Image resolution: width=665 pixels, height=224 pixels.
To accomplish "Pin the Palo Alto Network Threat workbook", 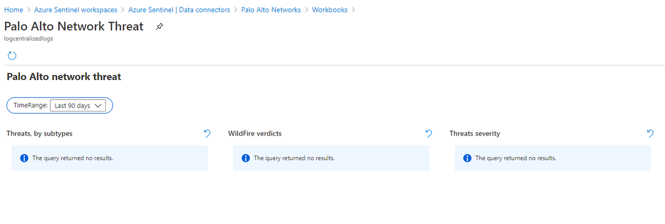I will [x=159, y=27].
